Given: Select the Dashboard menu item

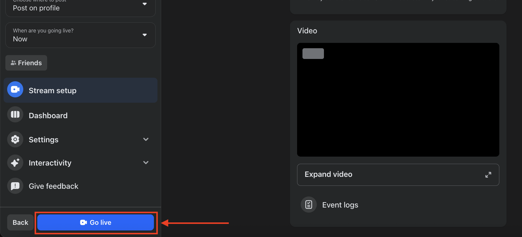Looking at the screenshot, I should (x=48, y=116).
